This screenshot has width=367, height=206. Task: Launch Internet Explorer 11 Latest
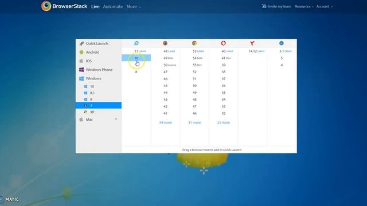[136, 51]
